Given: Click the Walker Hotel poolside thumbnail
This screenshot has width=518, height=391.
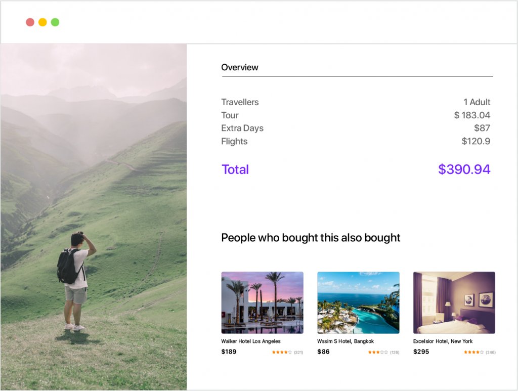Looking at the screenshot, I should click(x=262, y=302).
